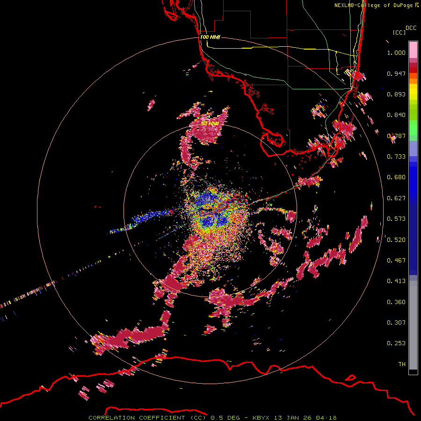Click the 0.253 color scale value
The image size is (421, 421).
coord(396,343)
